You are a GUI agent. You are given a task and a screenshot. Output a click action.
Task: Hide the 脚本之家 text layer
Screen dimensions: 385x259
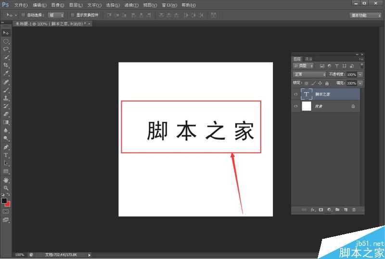coord(295,94)
